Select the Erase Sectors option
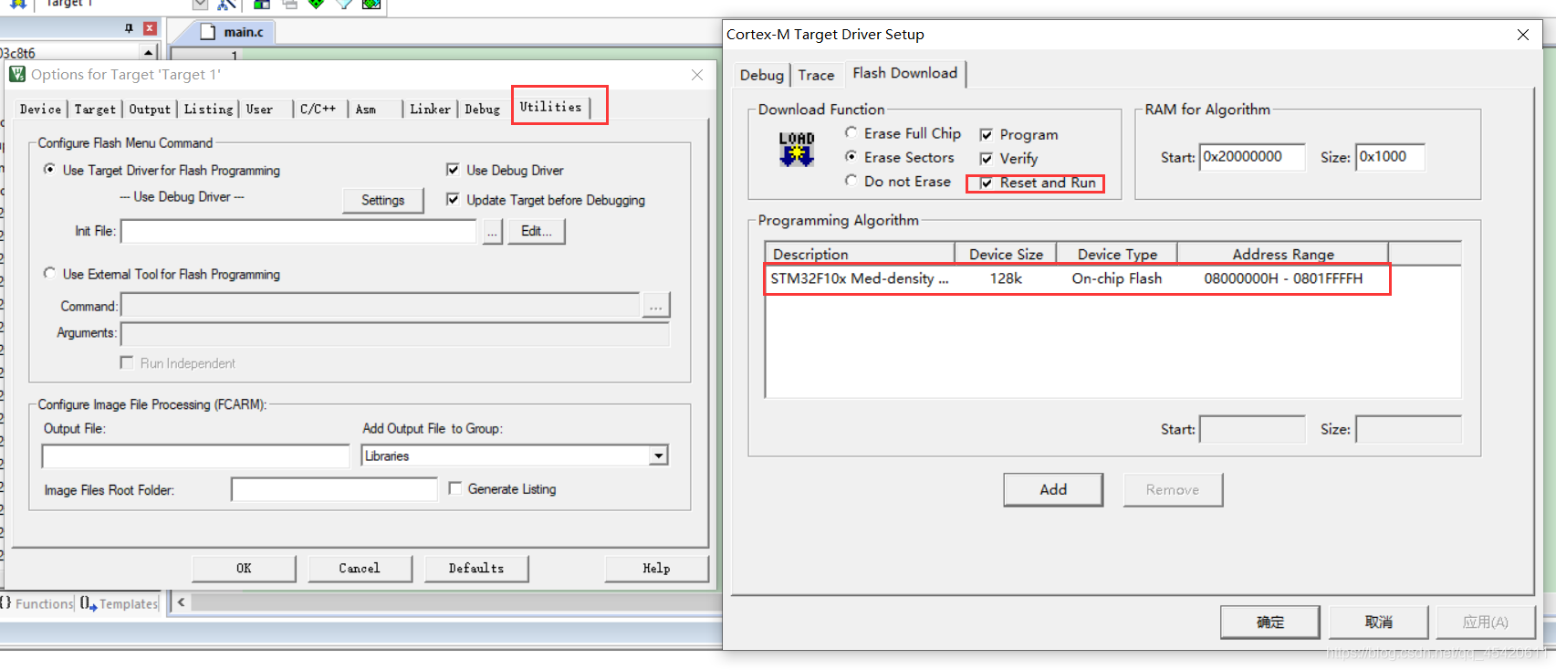This screenshot has height=670, width=1556. click(x=851, y=156)
